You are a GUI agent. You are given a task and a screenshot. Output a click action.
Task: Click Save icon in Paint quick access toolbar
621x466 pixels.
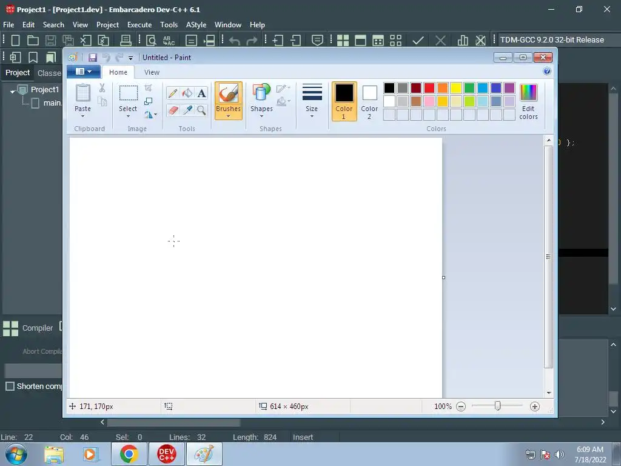93,58
